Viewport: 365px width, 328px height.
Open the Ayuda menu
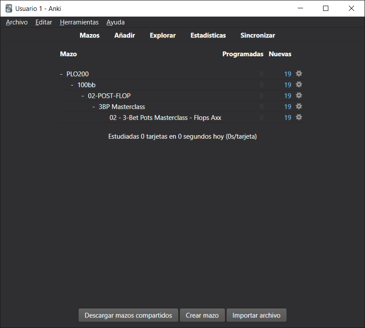click(x=115, y=22)
